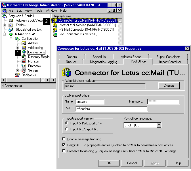Click the Servers icon
Screen dimensions: 191x171
pos(24,70)
